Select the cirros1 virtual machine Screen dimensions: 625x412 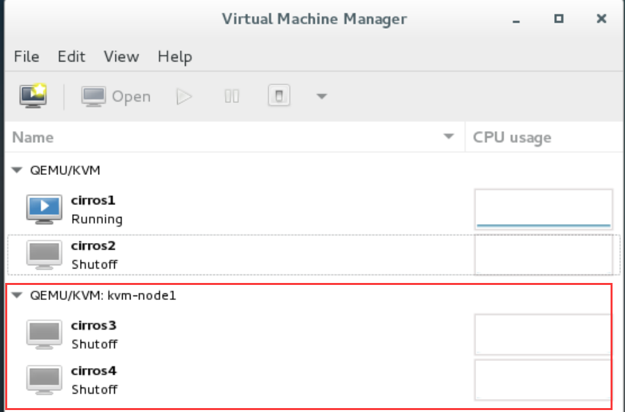(313, 210)
